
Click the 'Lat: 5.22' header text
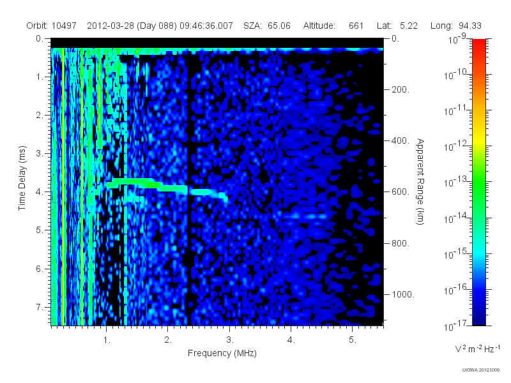click(397, 26)
